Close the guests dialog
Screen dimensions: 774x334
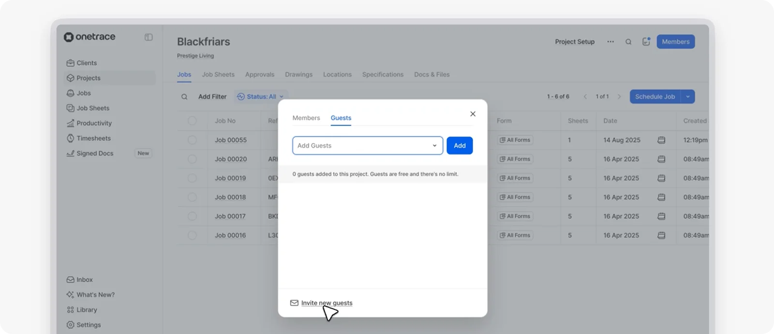click(x=473, y=114)
